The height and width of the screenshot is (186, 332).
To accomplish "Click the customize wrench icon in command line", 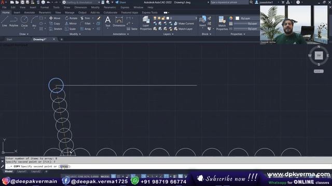I will [x=2, y=166].
